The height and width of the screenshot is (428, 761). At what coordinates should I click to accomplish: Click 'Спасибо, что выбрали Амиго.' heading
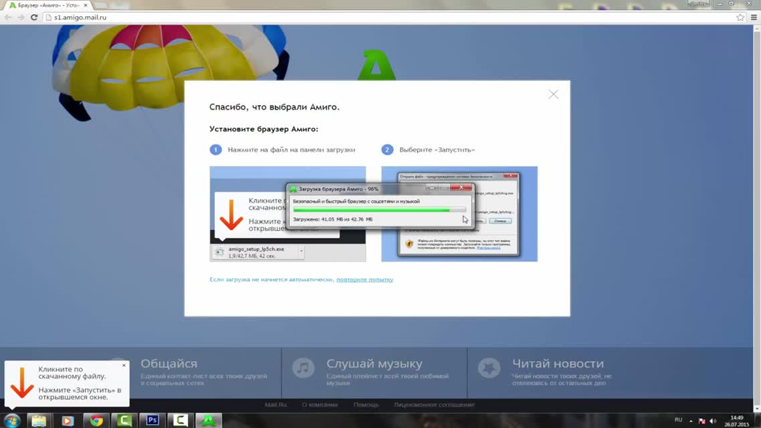pyautogui.click(x=274, y=107)
